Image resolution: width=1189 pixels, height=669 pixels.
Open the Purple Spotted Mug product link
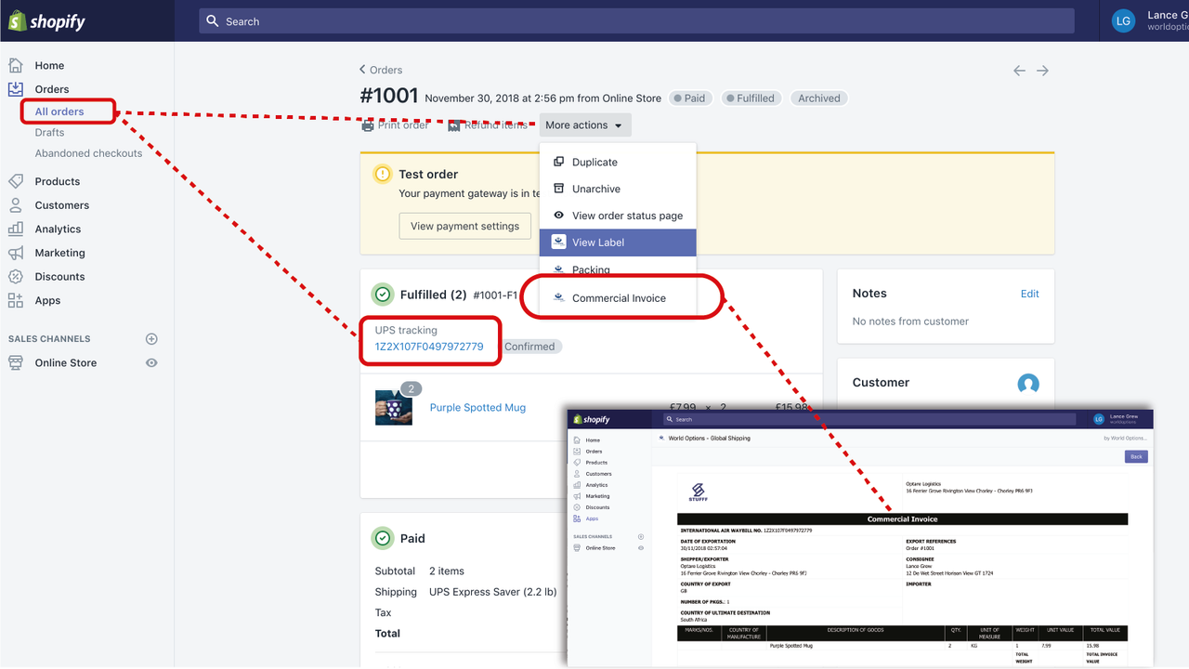(477, 408)
